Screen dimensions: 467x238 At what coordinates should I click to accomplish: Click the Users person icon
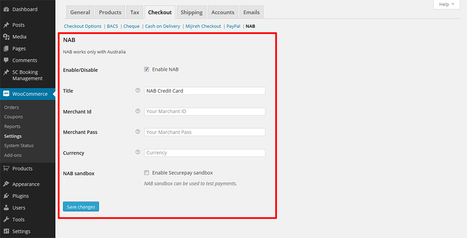[6, 208]
